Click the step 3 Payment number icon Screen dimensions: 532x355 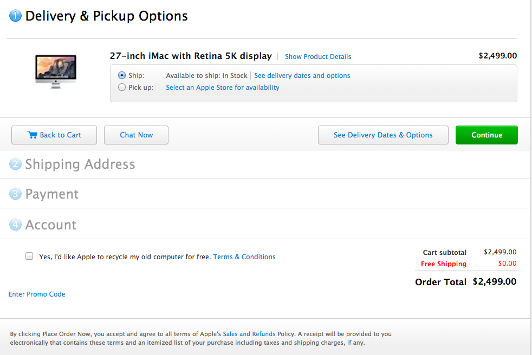15,194
